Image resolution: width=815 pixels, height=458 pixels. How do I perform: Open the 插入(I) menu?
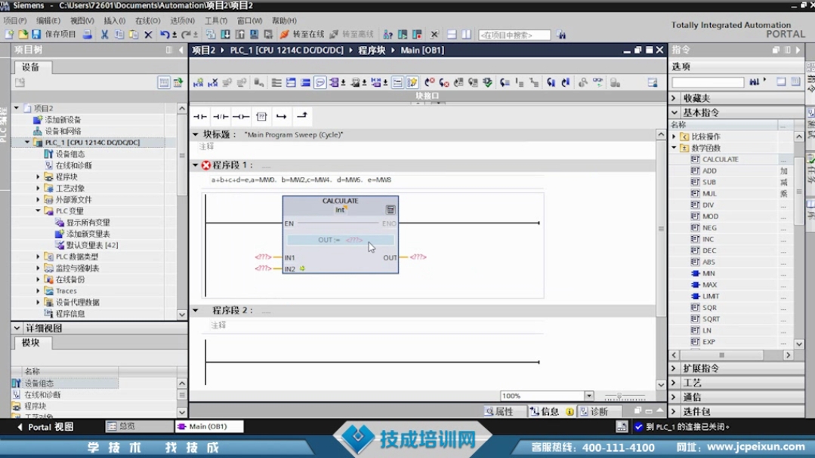pyautogui.click(x=114, y=21)
